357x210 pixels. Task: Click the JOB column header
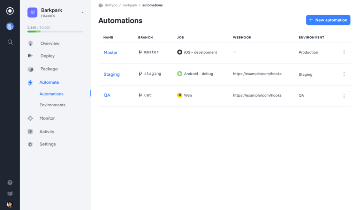180,37
